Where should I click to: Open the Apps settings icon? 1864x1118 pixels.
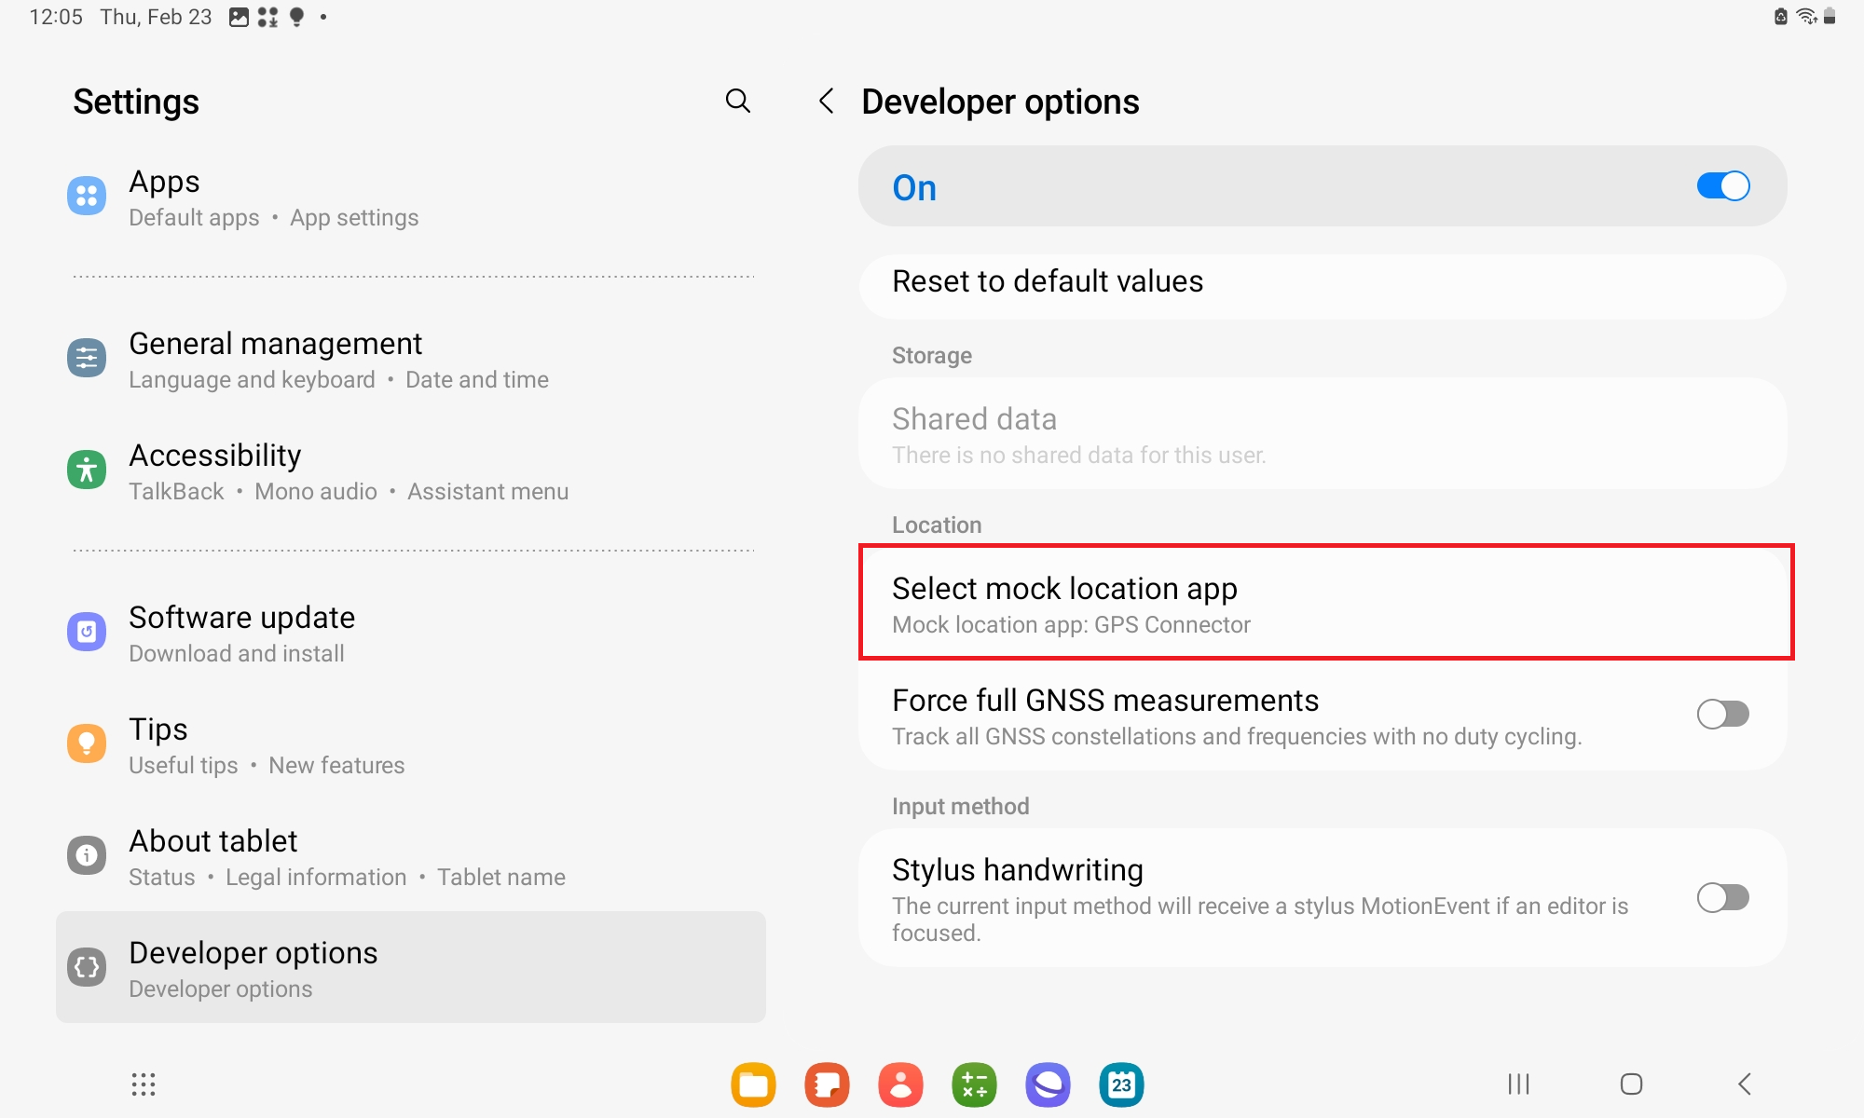click(x=87, y=197)
